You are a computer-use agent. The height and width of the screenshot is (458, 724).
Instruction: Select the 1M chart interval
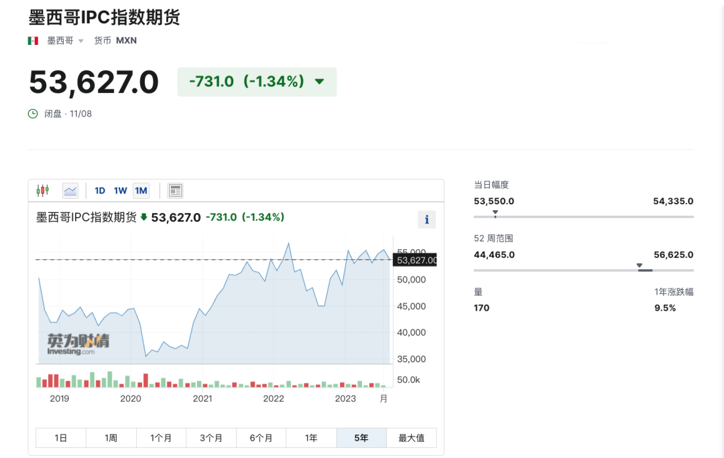point(141,190)
